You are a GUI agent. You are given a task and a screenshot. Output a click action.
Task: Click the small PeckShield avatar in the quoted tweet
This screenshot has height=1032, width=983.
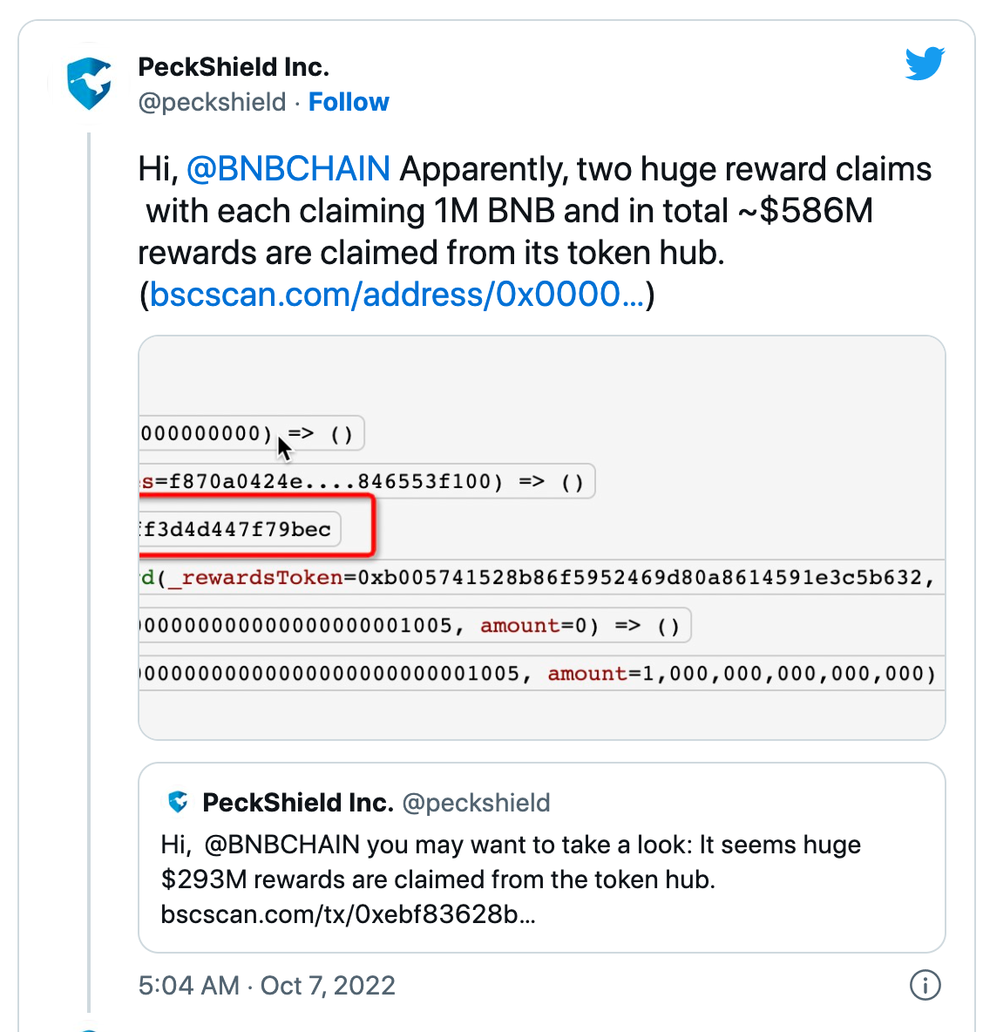[178, 802]
